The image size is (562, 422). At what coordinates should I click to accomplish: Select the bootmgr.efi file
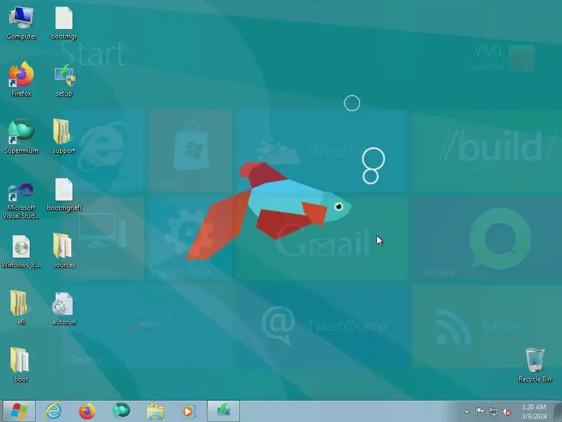tap(64, 194)
